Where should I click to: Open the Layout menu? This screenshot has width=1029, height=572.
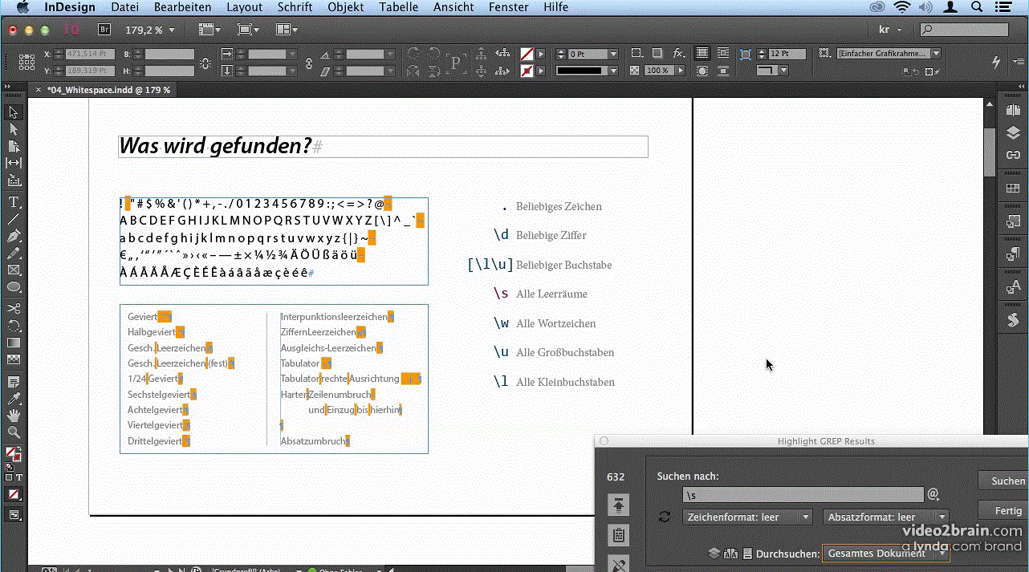click(x=244, y=7)
